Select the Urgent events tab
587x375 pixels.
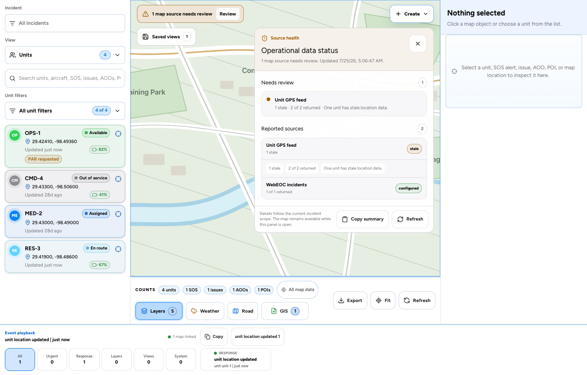click(x=52, y=360)
